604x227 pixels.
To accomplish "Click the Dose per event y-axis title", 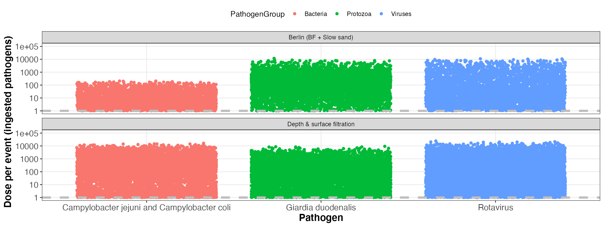I will pyautogui.click(x=8, y=122).
